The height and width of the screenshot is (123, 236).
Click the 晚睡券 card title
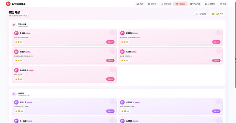22,52
